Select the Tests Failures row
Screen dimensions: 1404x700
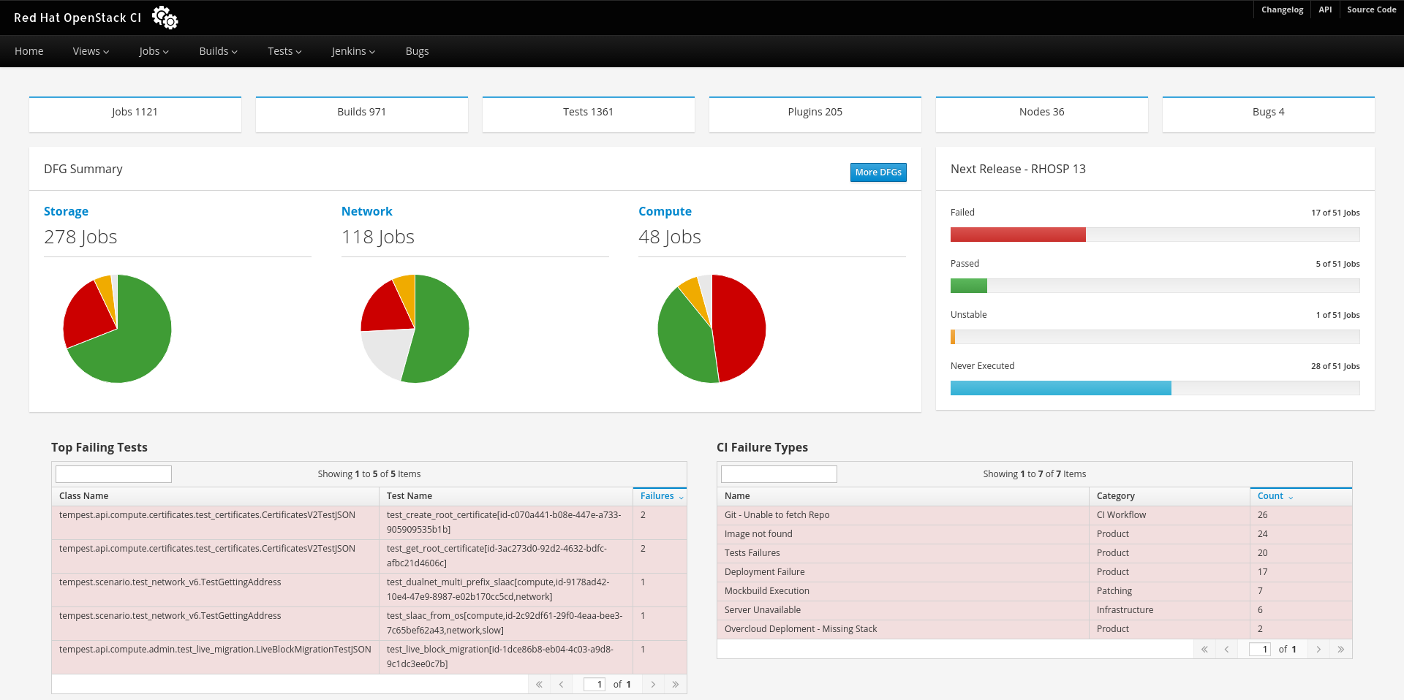pyautogui.click(x=1035, y=553)
